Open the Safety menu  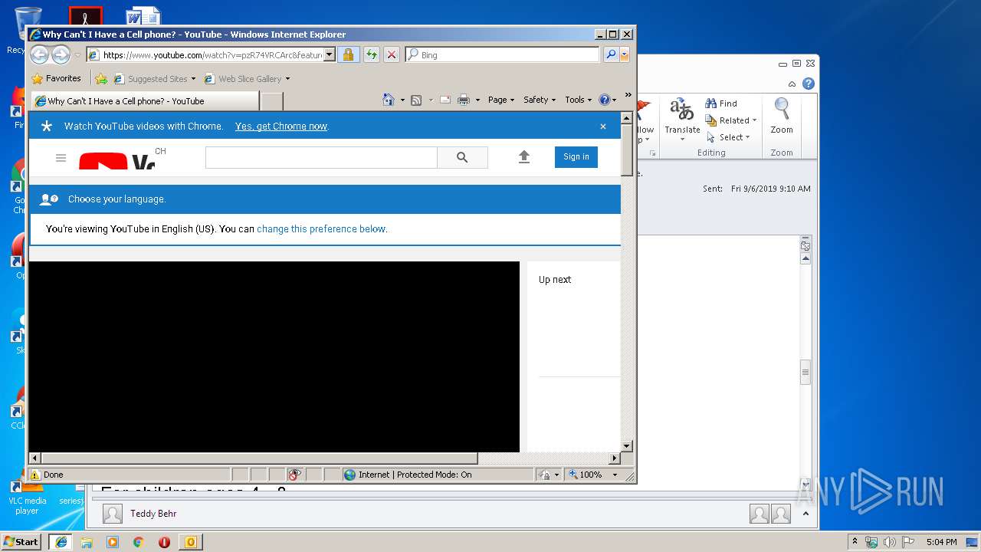540,100
